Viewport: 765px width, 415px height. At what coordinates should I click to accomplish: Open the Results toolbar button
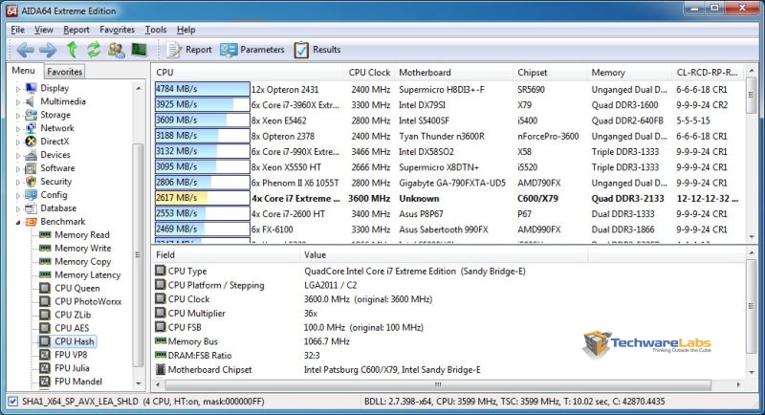coord(317,50)
